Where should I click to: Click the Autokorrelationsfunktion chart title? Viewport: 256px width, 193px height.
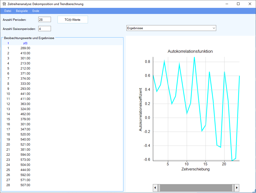(x=190, y=51)
